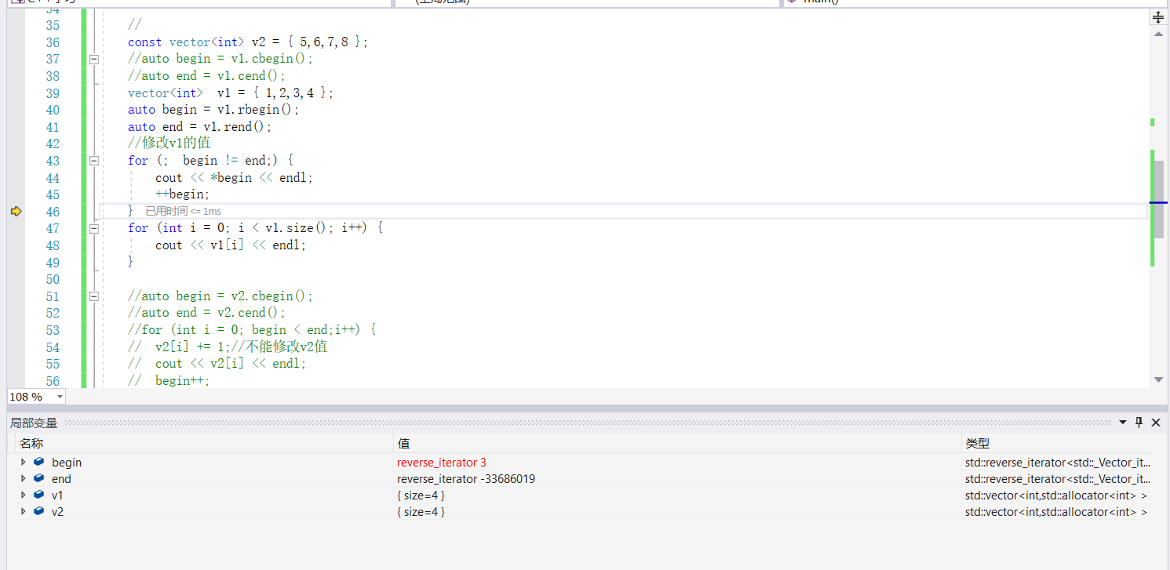Select the variable name 'begin' in locals
The height and width of the screenshot is (570, 1170).
click(x=67, y=463)
